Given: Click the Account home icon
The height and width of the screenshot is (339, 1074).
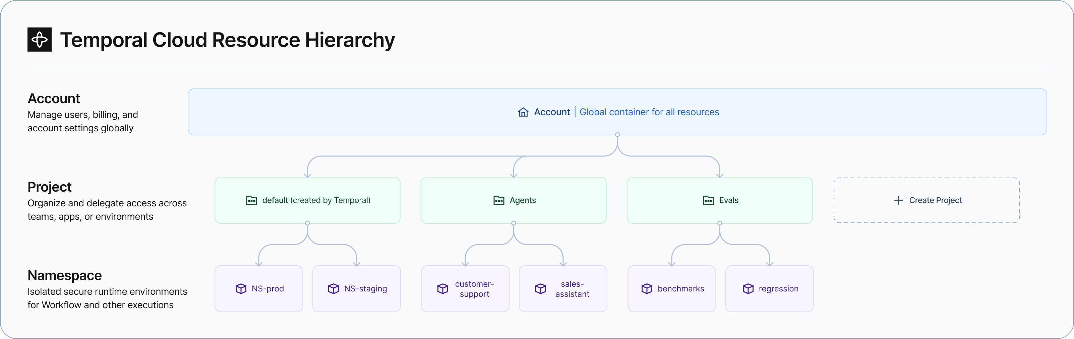Looking at the screenshot, I should pyautogui.click(x=523, y=112).
